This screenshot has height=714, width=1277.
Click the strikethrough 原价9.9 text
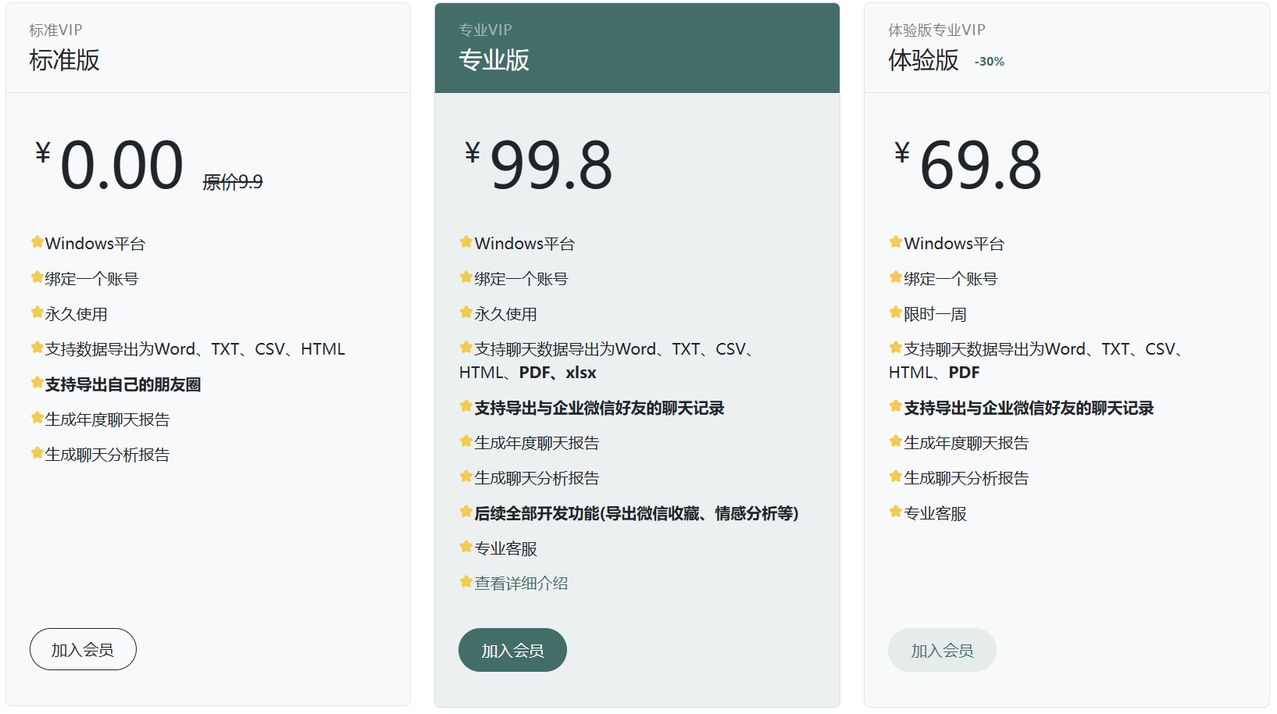(x=233, y=182)
